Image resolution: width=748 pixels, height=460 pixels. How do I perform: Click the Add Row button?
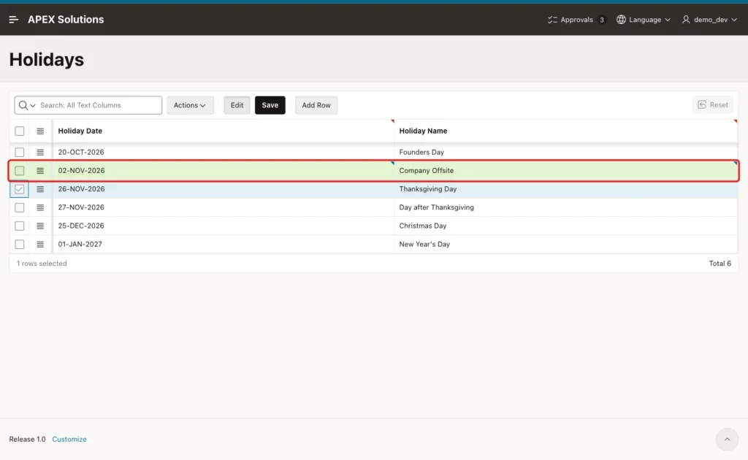pyautogui.click(x=316, y=105)
